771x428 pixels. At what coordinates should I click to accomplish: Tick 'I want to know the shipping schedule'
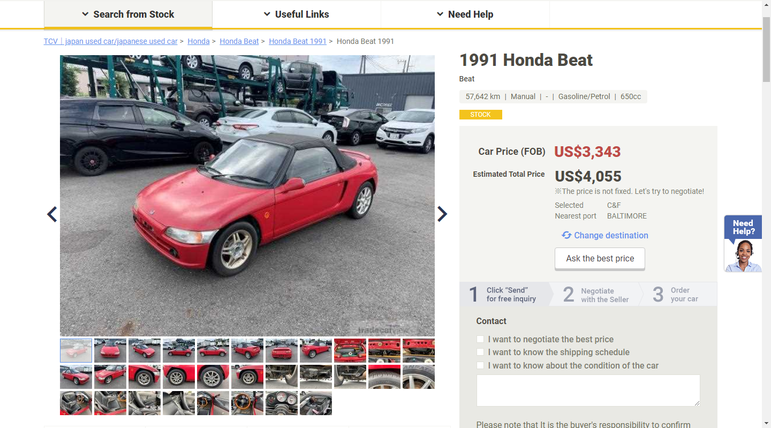[x=480, y=352]
